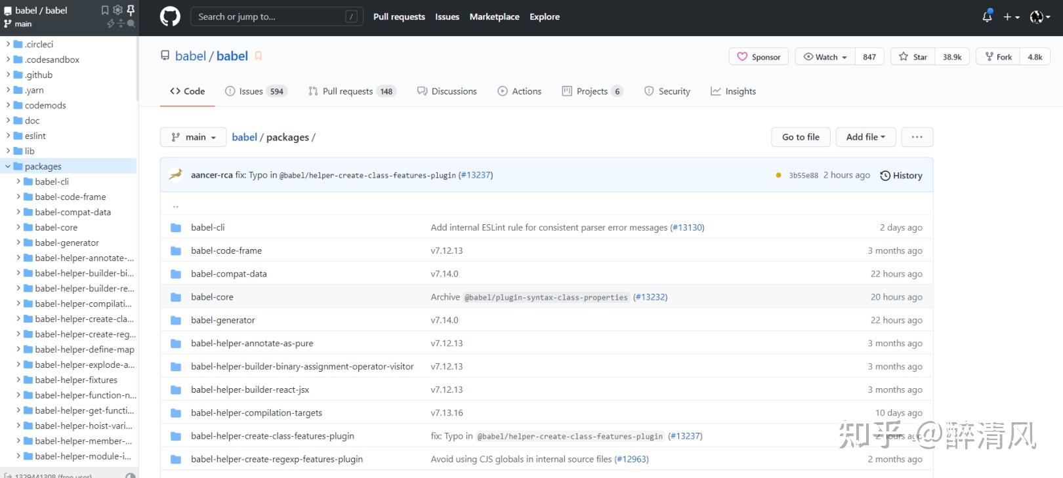Click the forks count 4.8k
The image size is (1063, 478).
click(x=1035, y=57)
